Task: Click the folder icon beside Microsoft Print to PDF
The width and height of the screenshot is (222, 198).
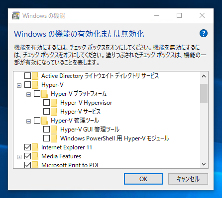Action: [x=35, y=165]
